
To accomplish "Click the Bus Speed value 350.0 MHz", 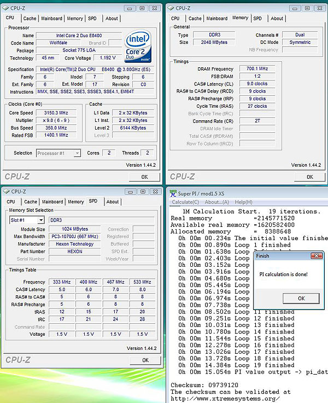I will pyautogui.click(x=56, y=128).
